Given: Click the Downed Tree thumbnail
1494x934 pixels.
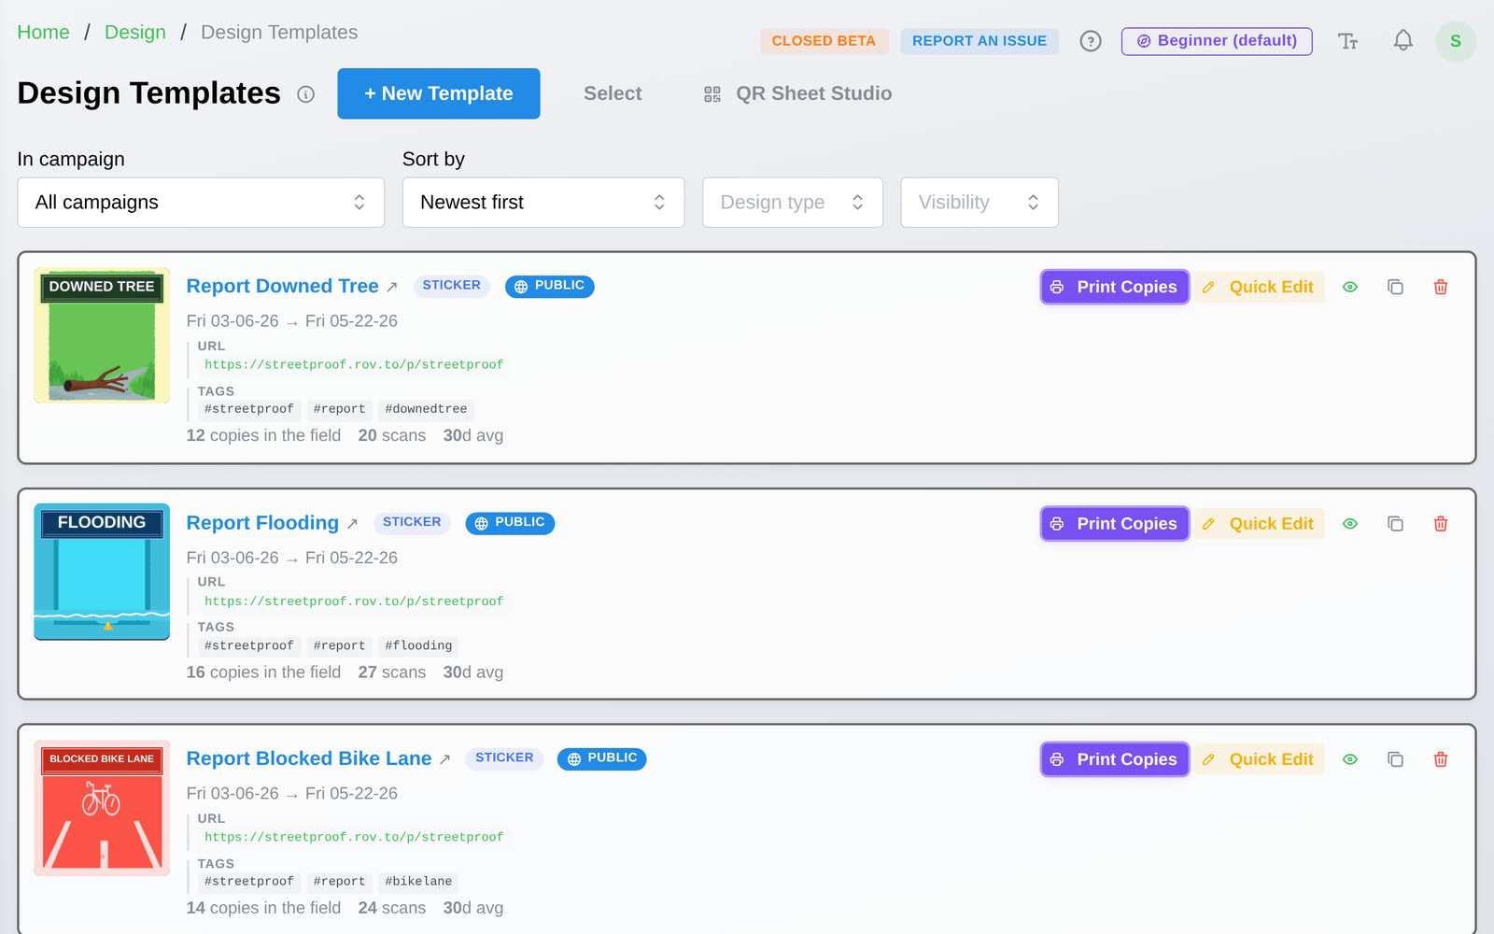Looking at the screenshot, I should [102, 335].
